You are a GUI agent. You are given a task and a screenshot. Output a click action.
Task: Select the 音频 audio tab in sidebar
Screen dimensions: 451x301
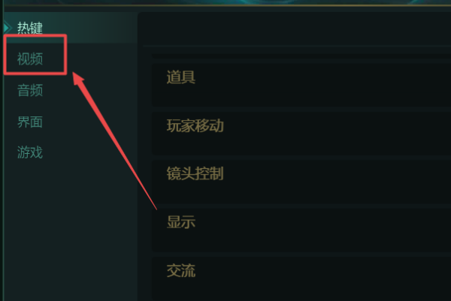(30, 90)
